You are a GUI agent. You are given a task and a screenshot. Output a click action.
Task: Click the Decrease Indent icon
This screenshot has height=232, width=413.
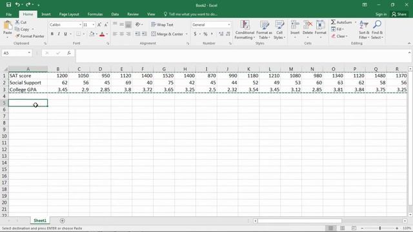[137, 34]
